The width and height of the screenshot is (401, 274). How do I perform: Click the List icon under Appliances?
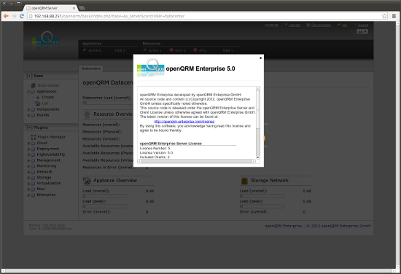pyautogui.click(x=38, y=103)
